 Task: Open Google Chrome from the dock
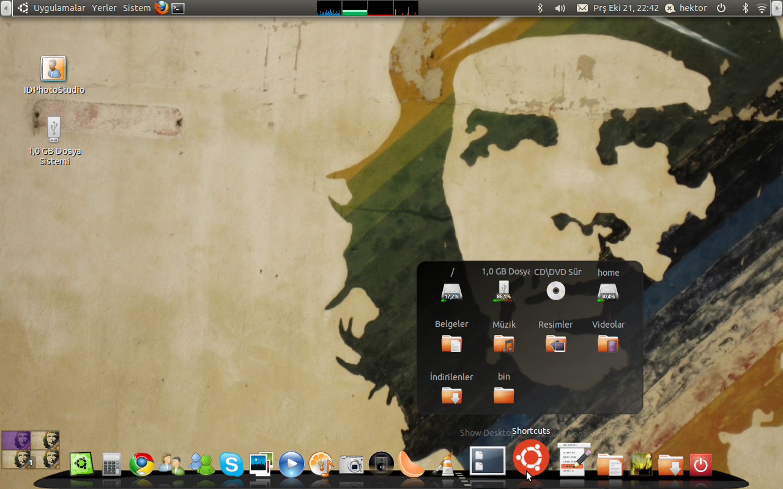point(141,465)
